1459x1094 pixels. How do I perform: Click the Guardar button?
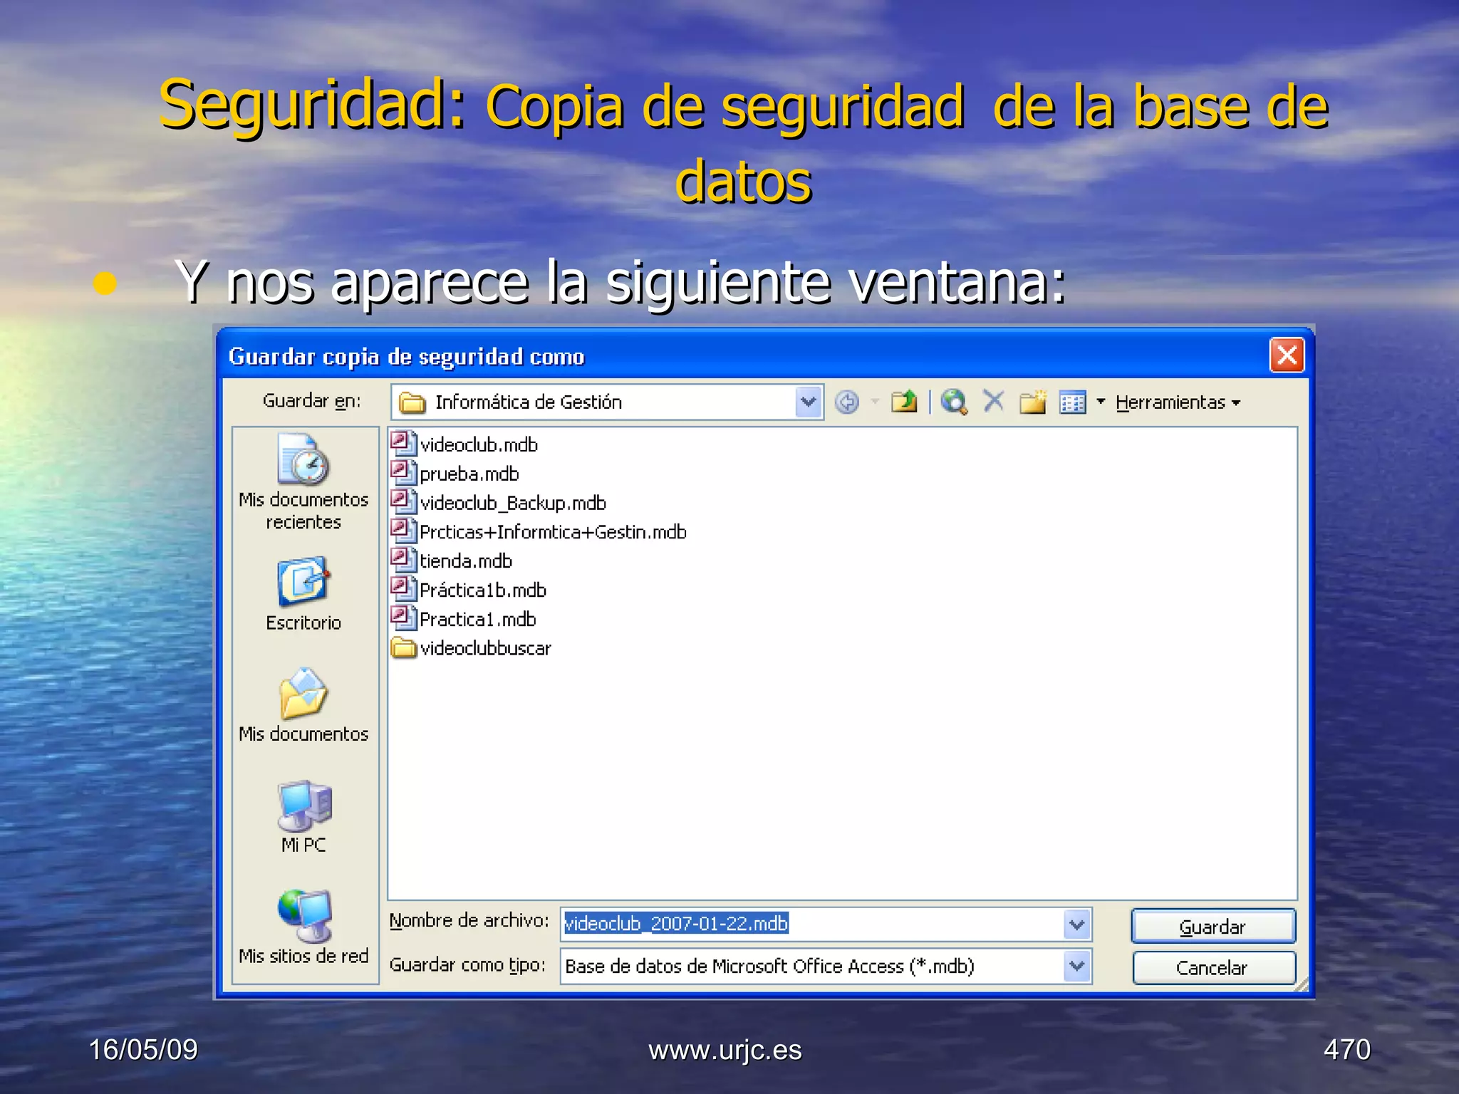(1213, 926)
